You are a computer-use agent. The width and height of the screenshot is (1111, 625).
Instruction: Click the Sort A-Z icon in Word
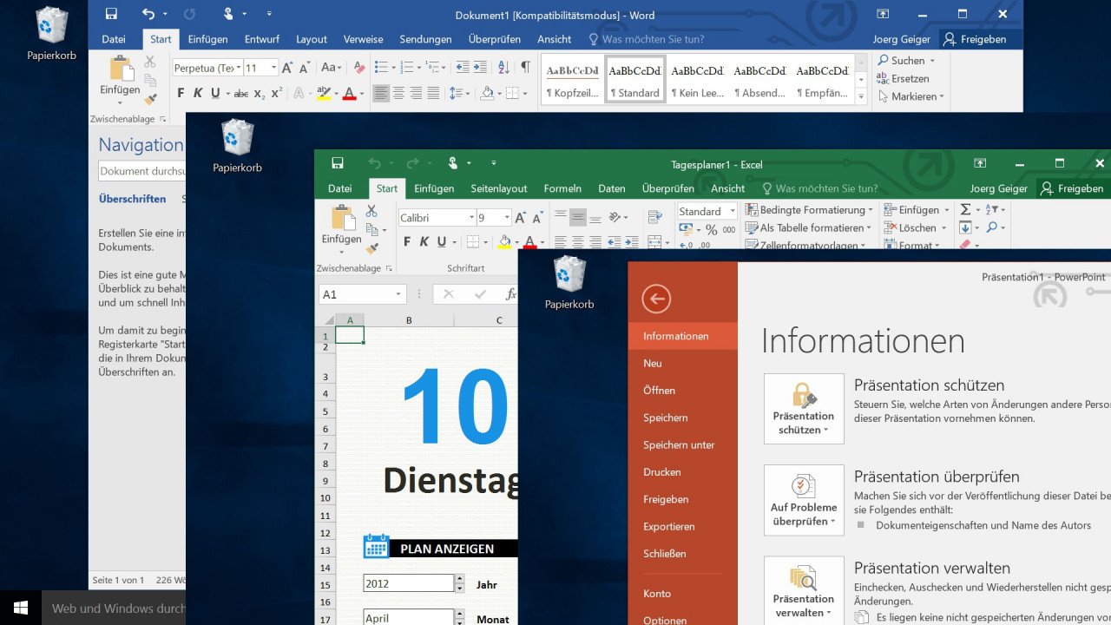tap(503, 67)
